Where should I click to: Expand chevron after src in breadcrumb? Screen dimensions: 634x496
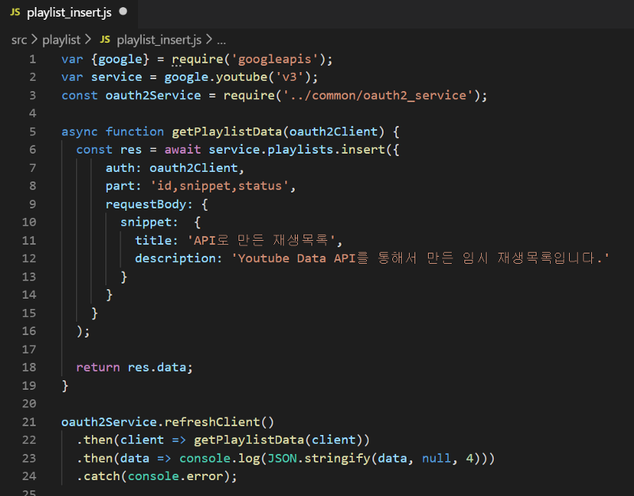[34, 40]
